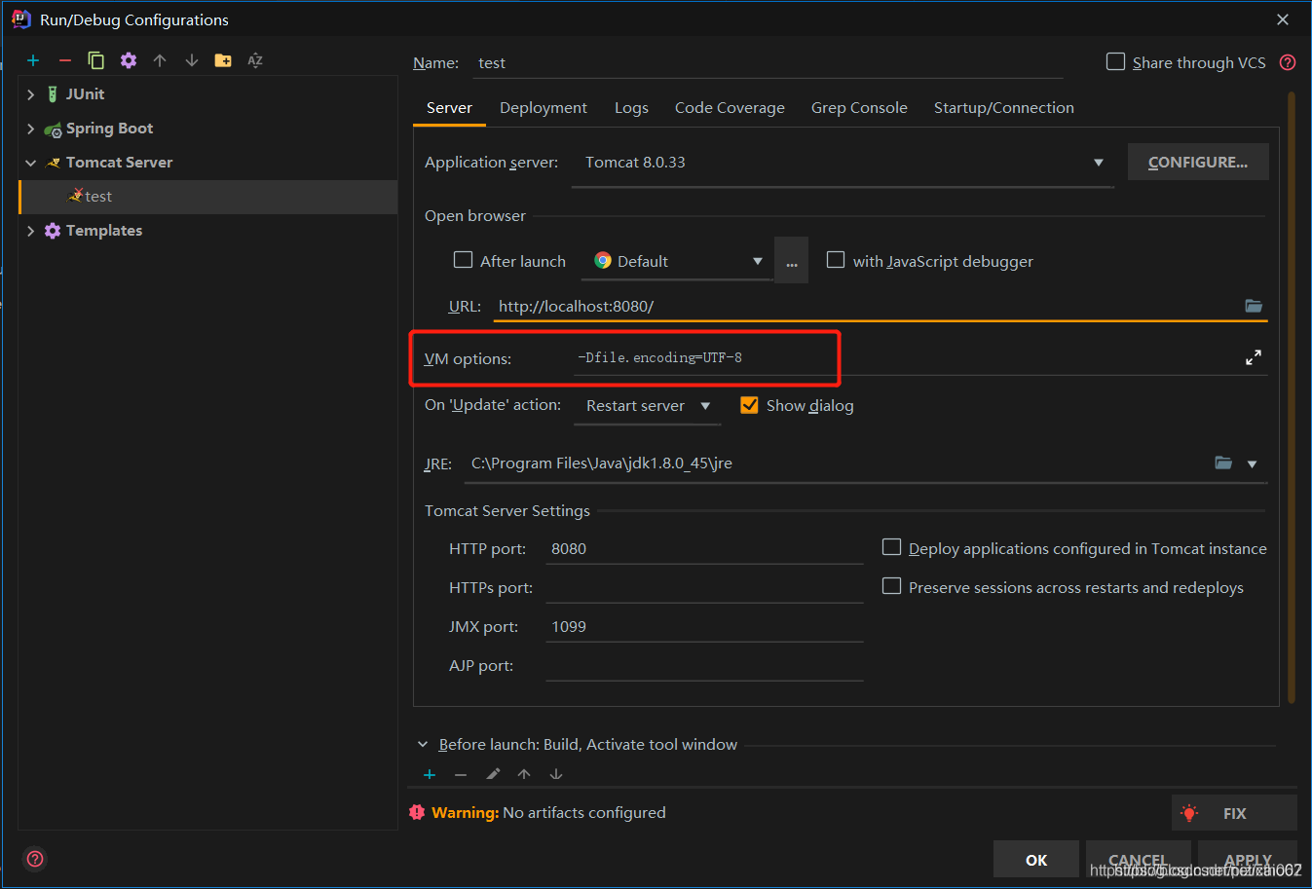The width and height of the screenshot is (1312, 889).
Task: Expand the JUnit tree node
Action: (31, 94)
